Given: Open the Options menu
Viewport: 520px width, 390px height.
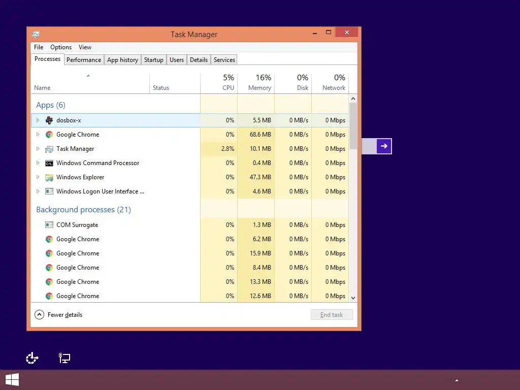Looking at the screenshot, I should [x=61, y=47].
